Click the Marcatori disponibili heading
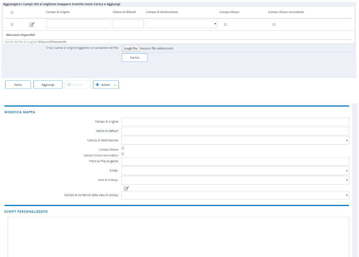This screenshot has height=257, width=359. [x=21, y=35]
